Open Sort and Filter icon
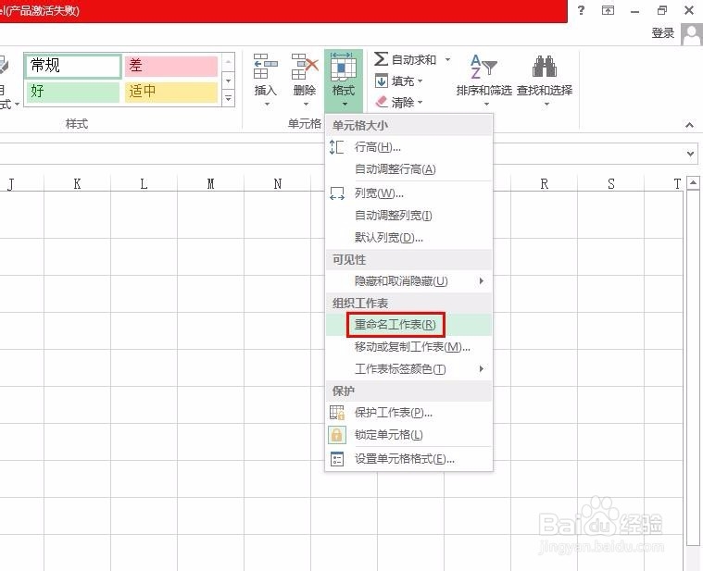 click(483, 67)
